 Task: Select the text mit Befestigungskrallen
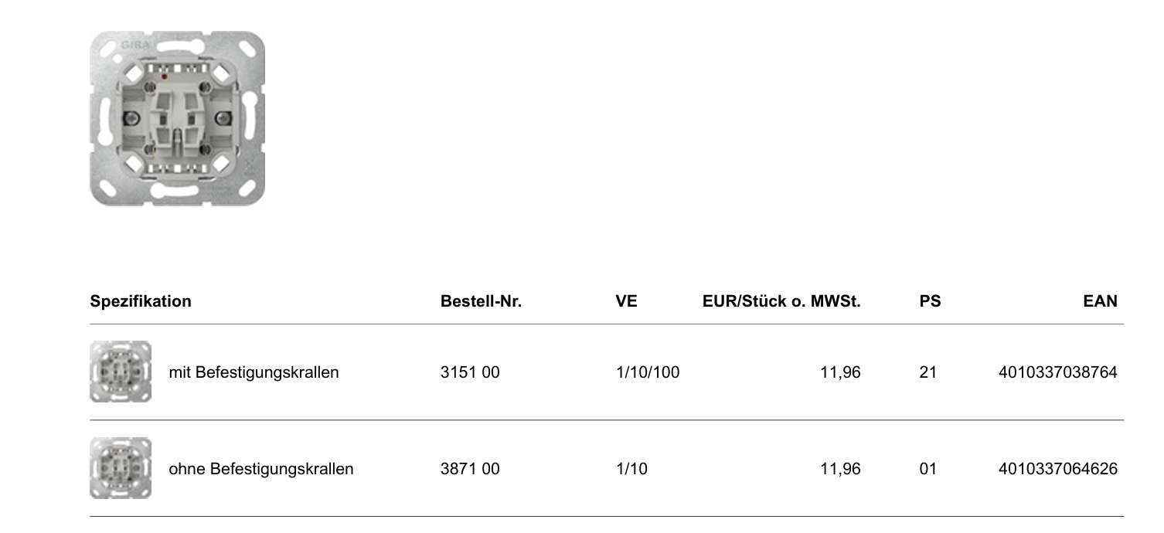(x=254, y=373)
